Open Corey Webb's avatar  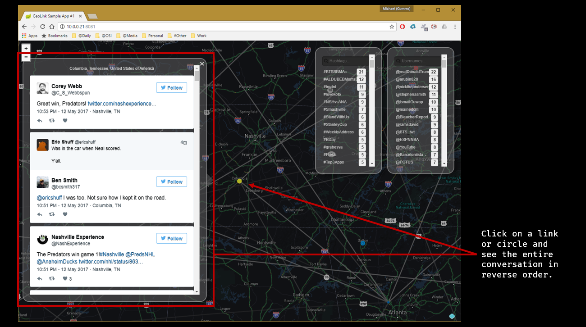42,88
